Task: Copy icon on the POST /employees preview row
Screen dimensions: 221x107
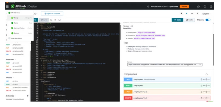Action: coord(201,86)
